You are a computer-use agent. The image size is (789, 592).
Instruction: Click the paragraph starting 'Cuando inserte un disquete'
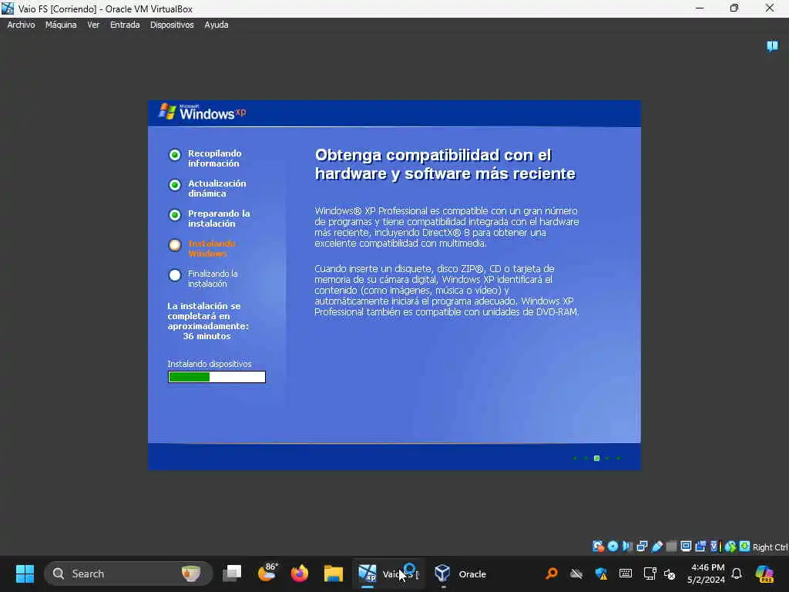[x=447, y=291]
